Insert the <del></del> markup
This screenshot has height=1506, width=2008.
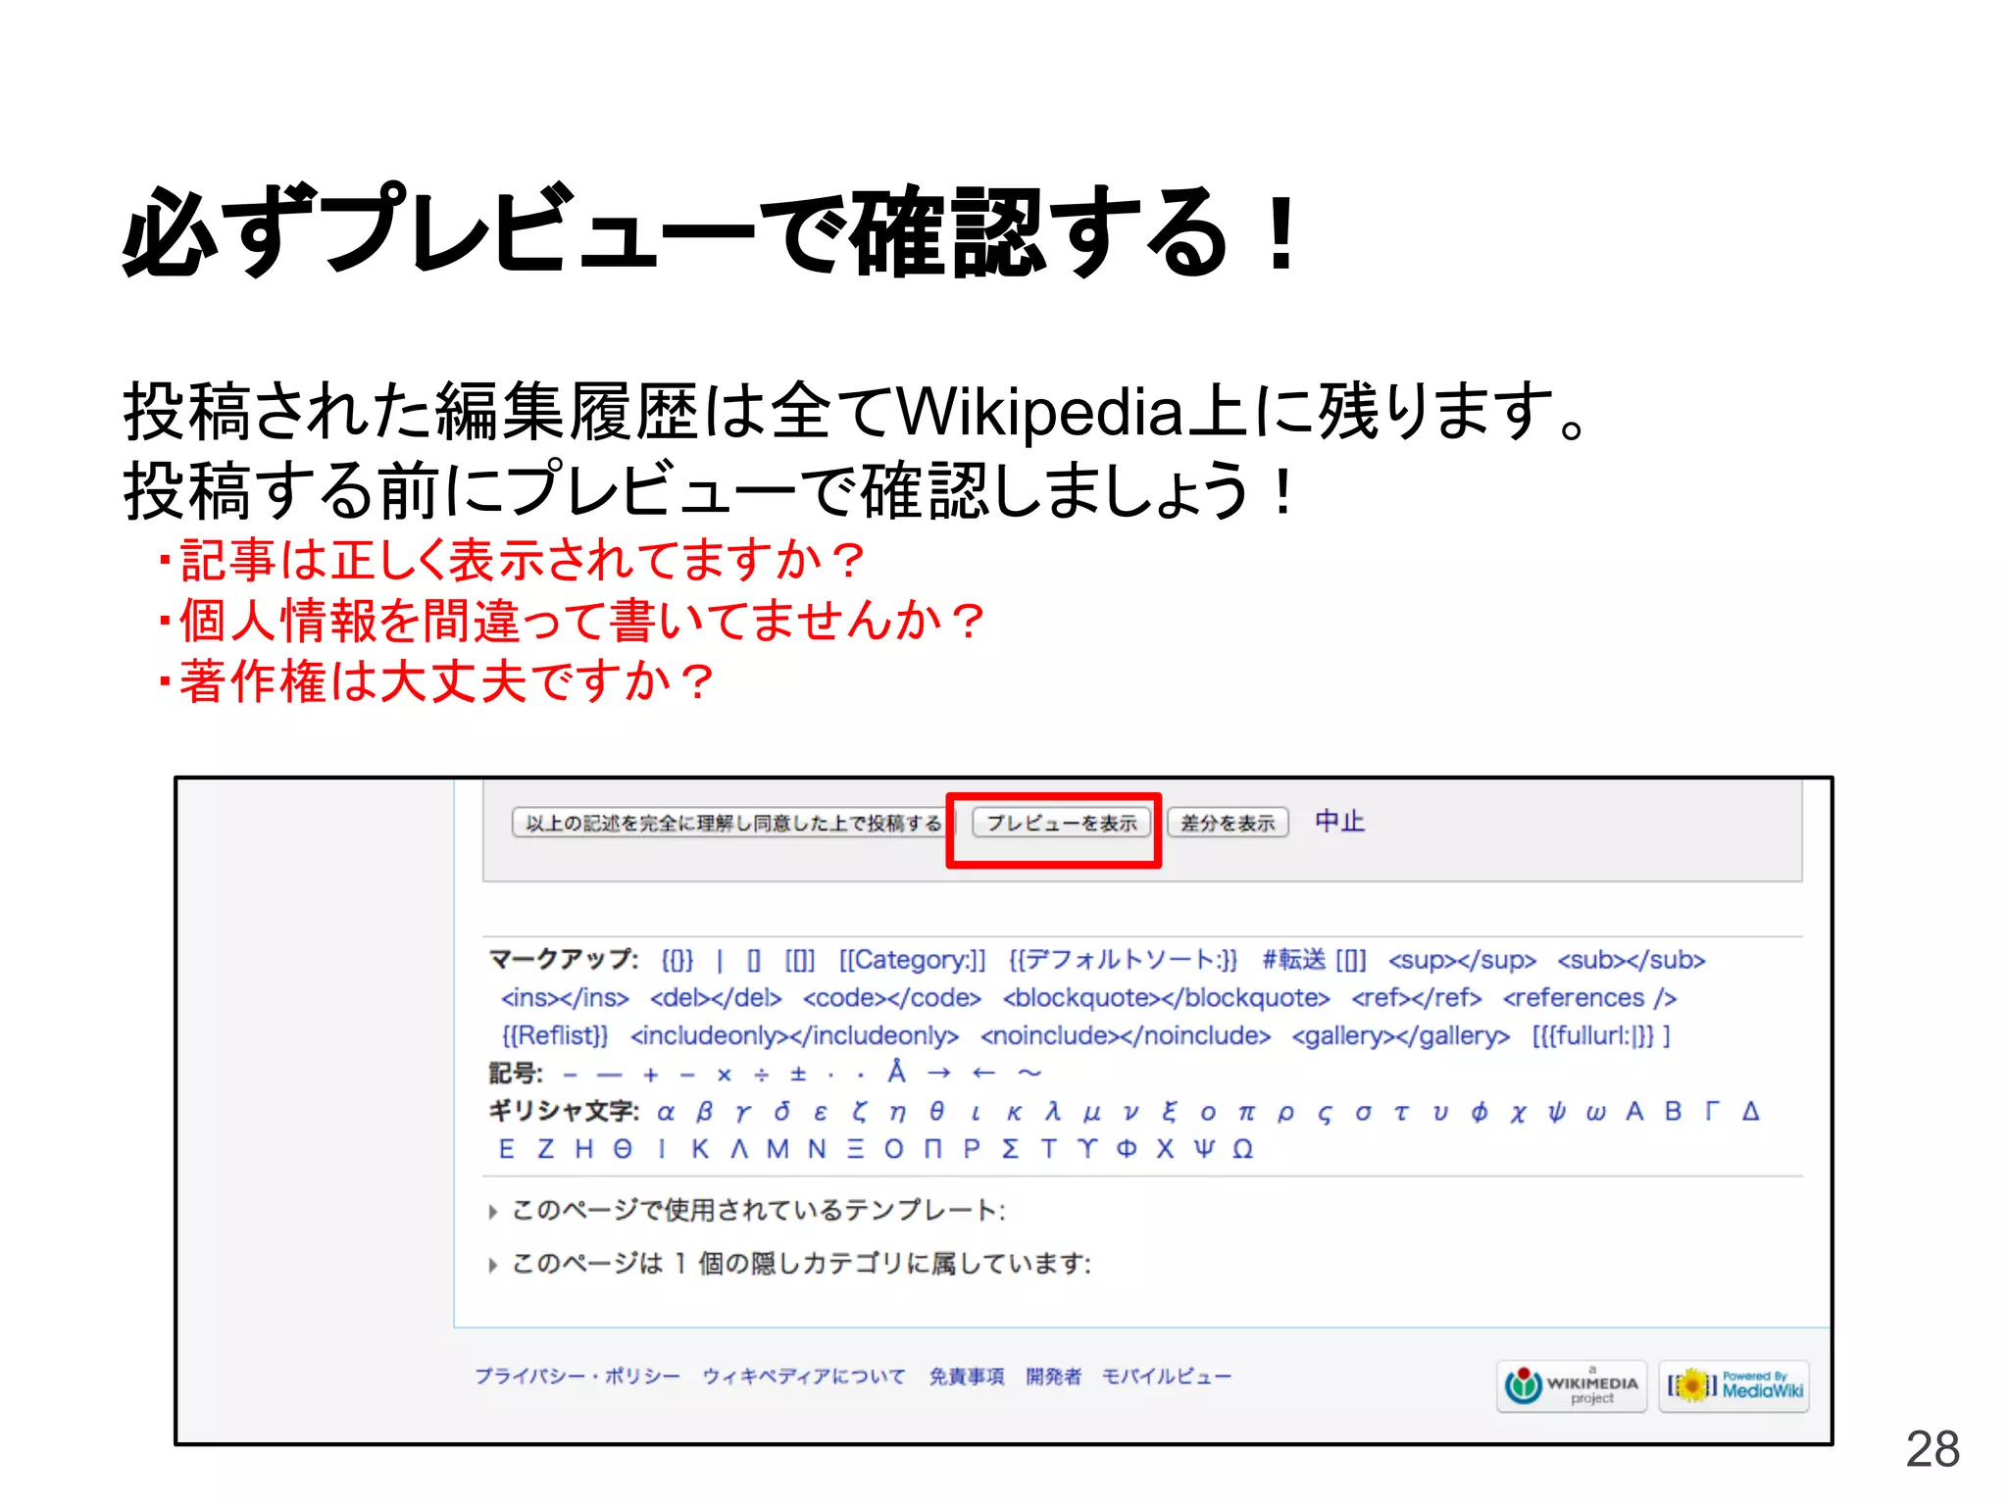click(716, 998)
